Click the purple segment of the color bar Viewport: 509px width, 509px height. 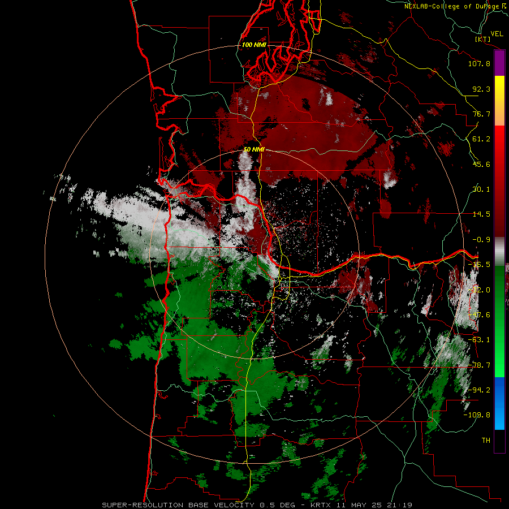[499, 63]
